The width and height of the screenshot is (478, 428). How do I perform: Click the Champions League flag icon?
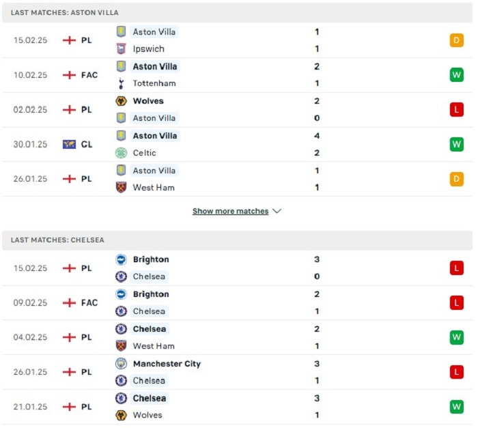[69, 144]
